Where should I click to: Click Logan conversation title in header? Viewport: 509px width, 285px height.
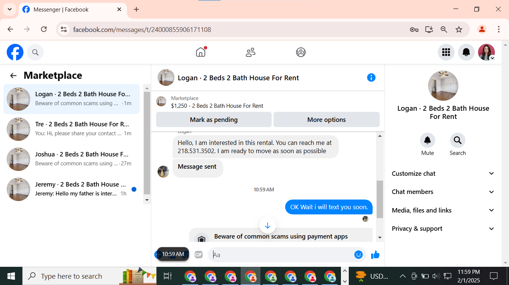[x=238, y=78]
